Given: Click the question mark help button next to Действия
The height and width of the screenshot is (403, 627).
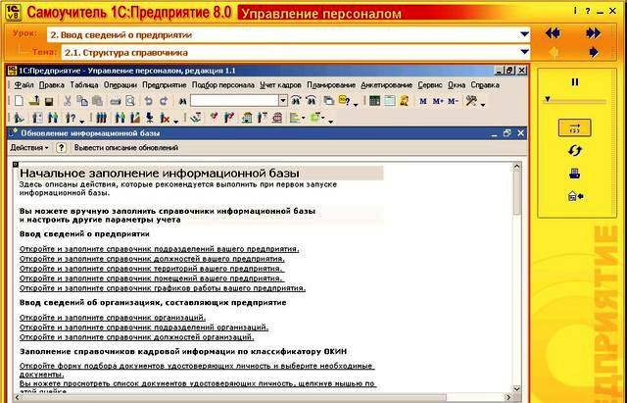Looking at the screenshot, I should (61, 148).
